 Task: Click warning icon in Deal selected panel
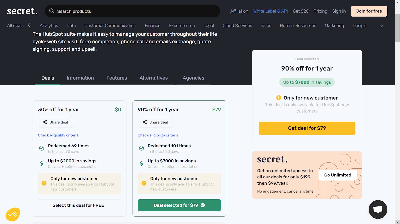click(279, 98)
